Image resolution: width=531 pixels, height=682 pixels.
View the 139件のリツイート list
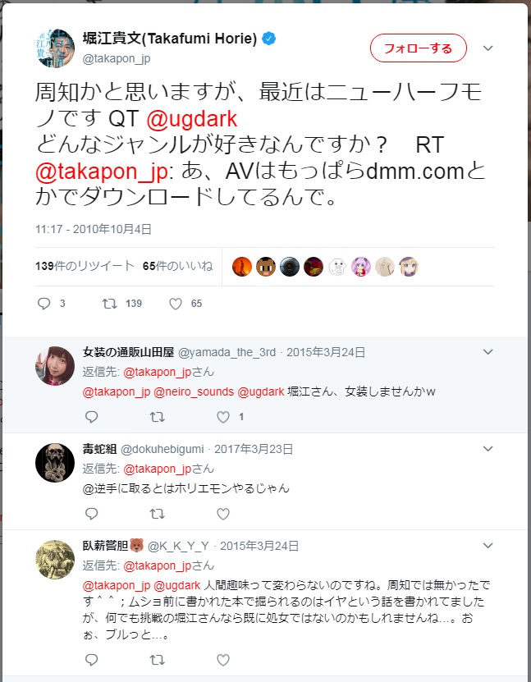coord(85,266)
